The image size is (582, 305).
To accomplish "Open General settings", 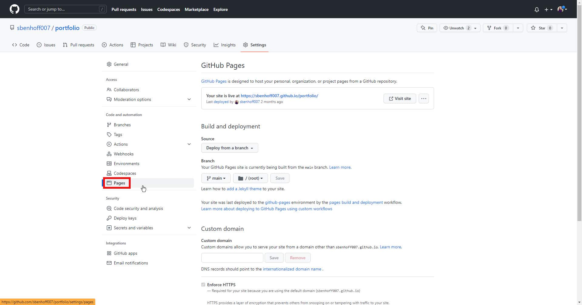I will [x=149, y=64].
